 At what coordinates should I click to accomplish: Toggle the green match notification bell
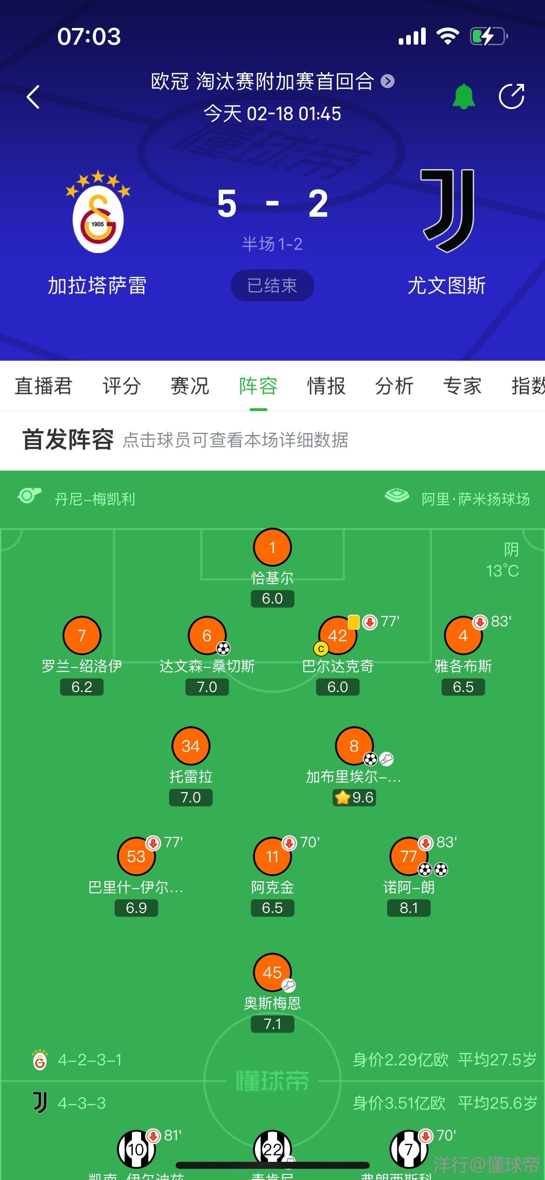463,97
